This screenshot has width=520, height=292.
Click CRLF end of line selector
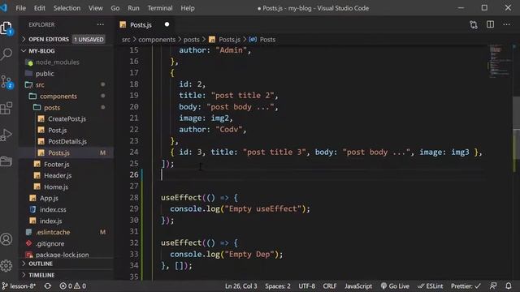tap(330, 286)
